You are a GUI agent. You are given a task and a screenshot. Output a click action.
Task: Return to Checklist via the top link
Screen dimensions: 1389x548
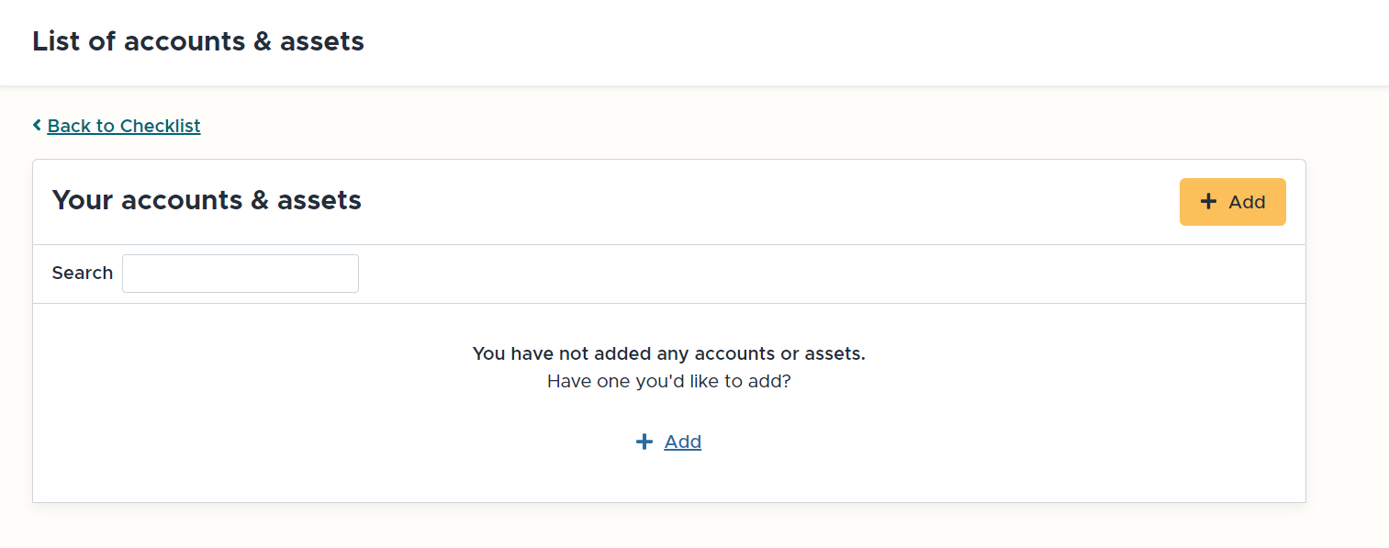click(124, 126)
